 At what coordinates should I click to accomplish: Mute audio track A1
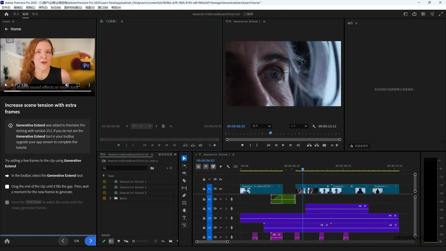click(220, 199)
